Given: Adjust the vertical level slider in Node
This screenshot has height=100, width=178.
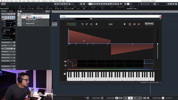Looking at the screenshot, I should coord(158,44).
